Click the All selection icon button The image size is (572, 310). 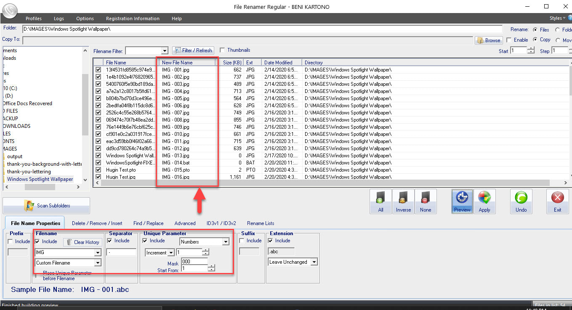tap(380, 201)
